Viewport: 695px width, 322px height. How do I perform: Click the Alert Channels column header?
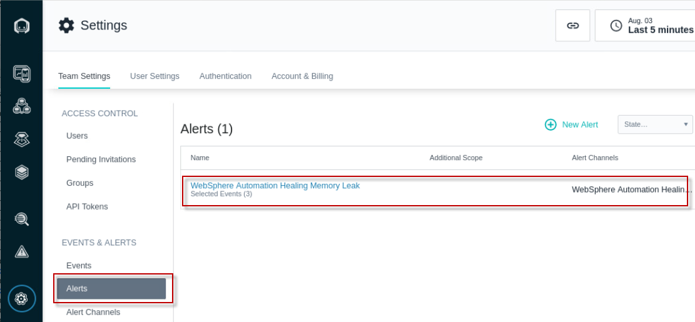(x=595, y=158)
